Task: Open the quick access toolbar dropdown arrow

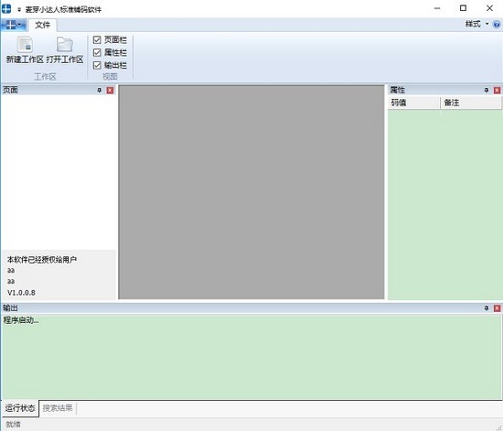Action: pyautogui.click(x=19, y=10)
